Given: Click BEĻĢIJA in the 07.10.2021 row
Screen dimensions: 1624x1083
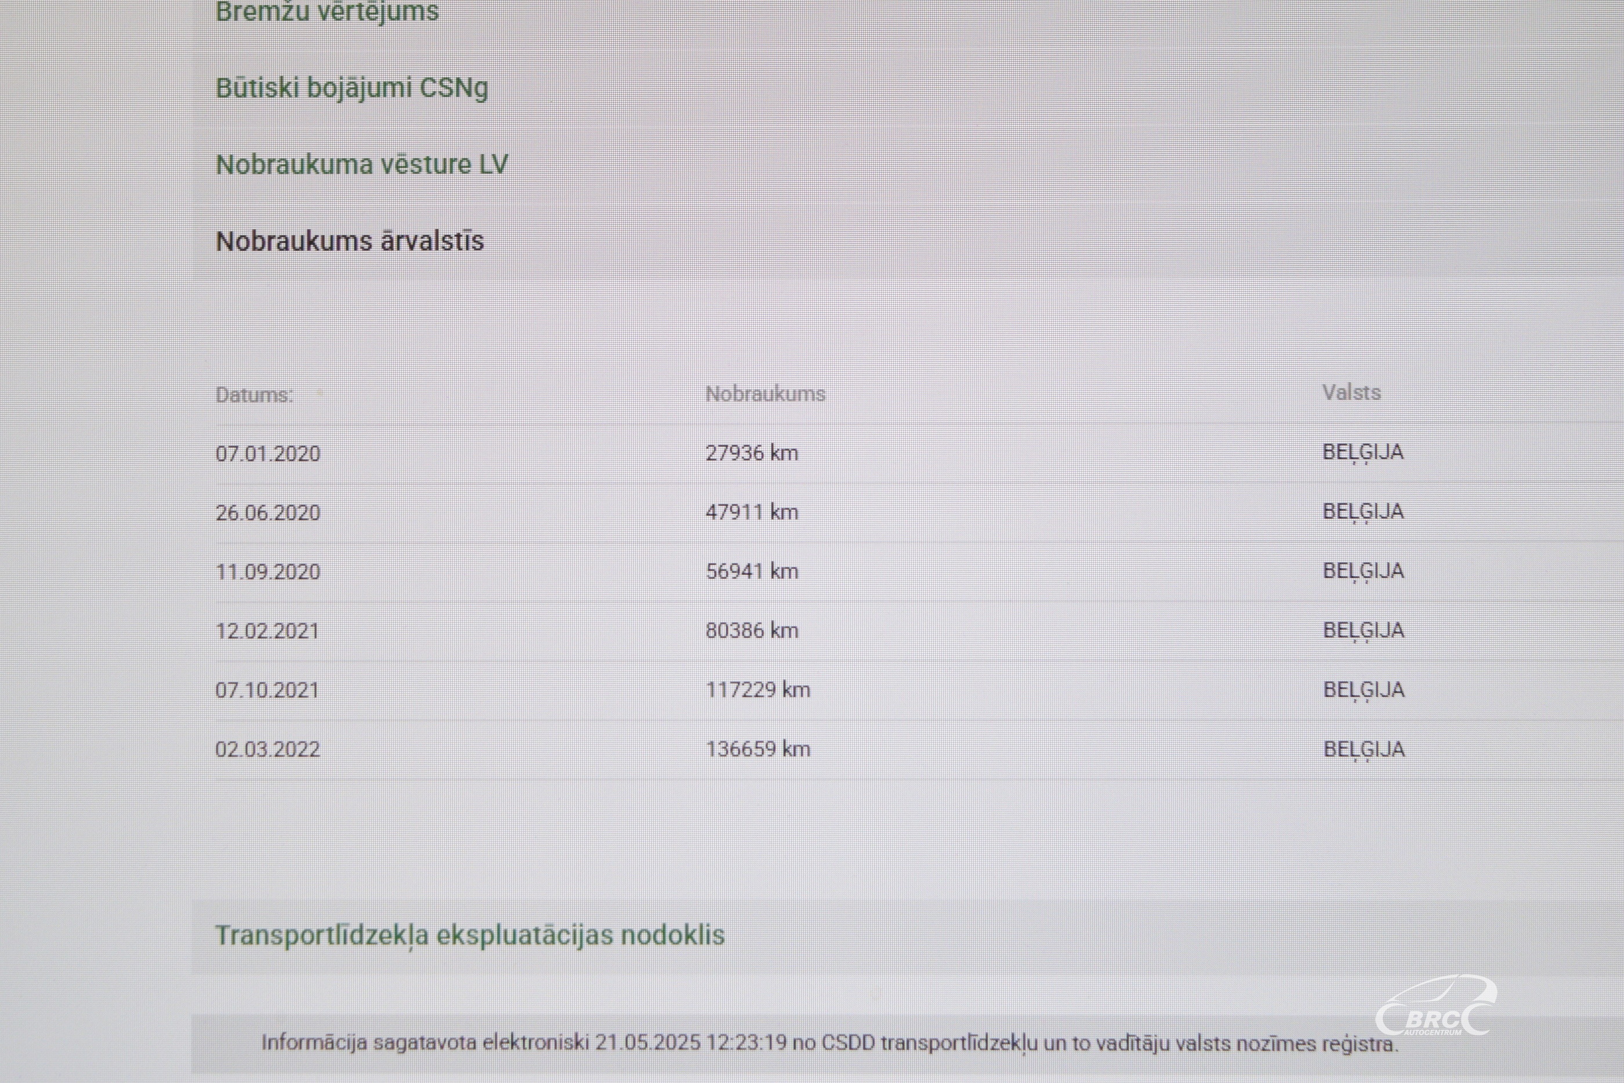Looking at the screenshot, I should tap(1364, 691).
